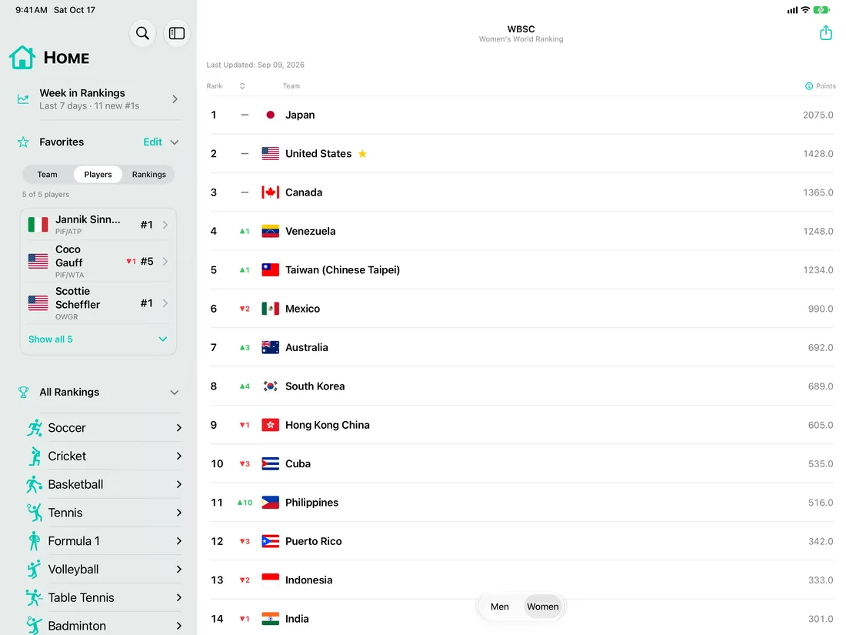
Task: Tap the Cricket player icon
Action: click(x=35, y=456)
